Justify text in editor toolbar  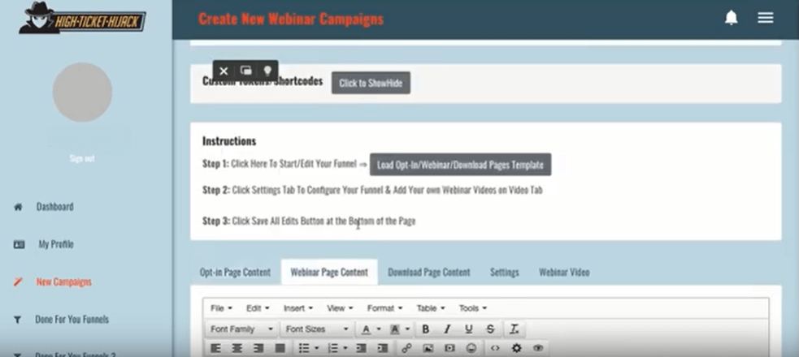pos(280,348)
